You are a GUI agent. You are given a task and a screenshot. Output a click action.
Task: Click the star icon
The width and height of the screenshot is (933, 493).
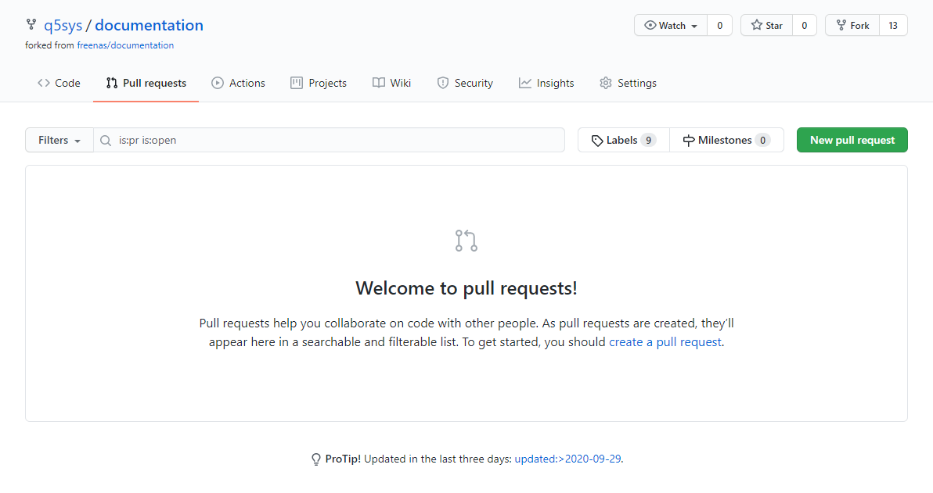757,26
